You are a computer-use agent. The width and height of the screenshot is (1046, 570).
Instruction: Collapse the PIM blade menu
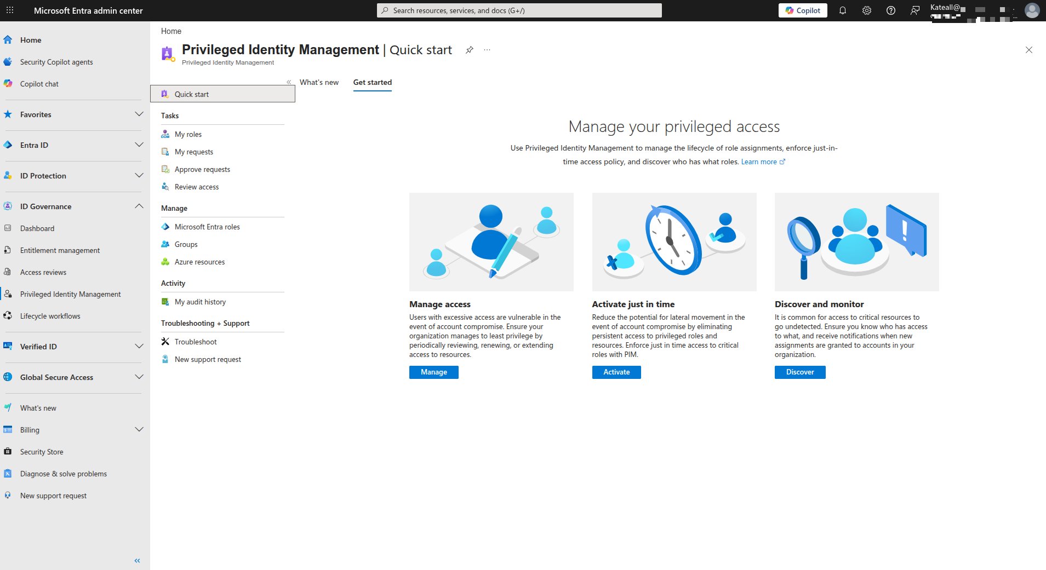pos(289,82)
